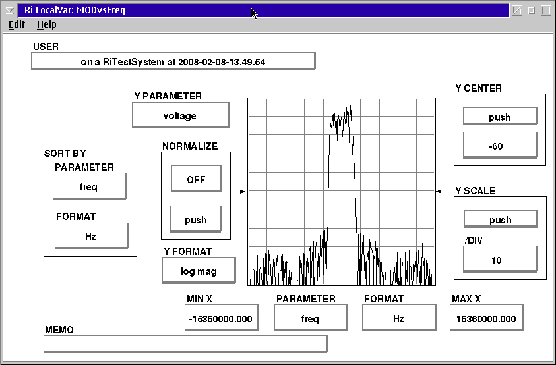Change the Y FORMAT log mag selector
The height and width of the screenshot is (365, 556).
[199, 270]
